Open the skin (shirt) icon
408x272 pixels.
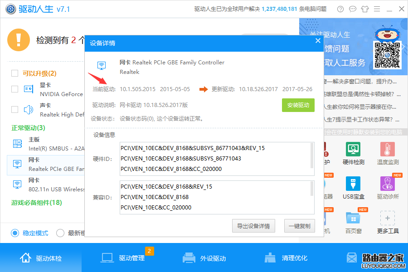364,9
